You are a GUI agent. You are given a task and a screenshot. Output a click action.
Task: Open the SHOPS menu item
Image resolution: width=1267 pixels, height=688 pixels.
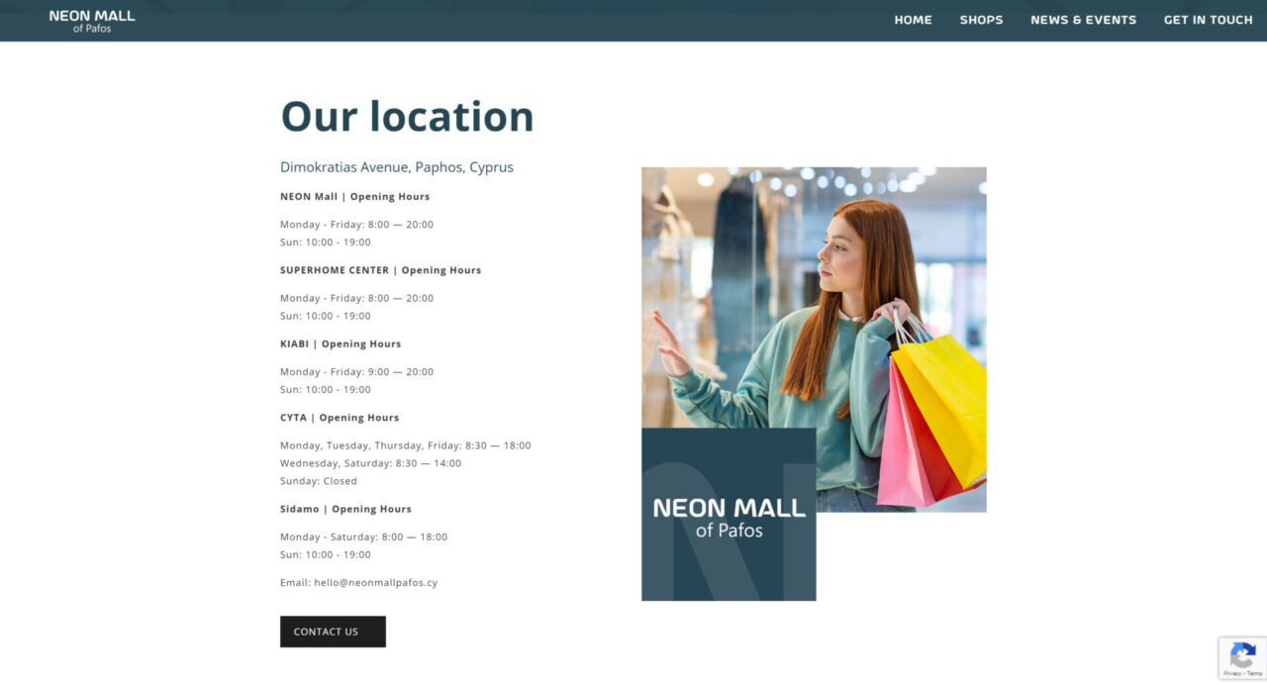[x=981, y=20]
